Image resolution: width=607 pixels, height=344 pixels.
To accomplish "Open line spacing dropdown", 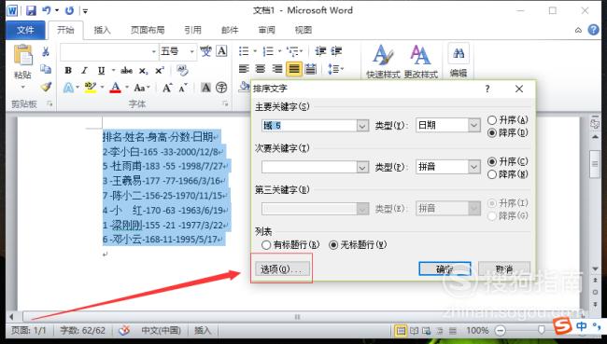I will [335, 69].
